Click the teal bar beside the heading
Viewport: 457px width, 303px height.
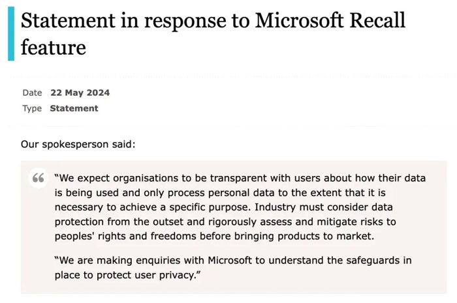10,33
